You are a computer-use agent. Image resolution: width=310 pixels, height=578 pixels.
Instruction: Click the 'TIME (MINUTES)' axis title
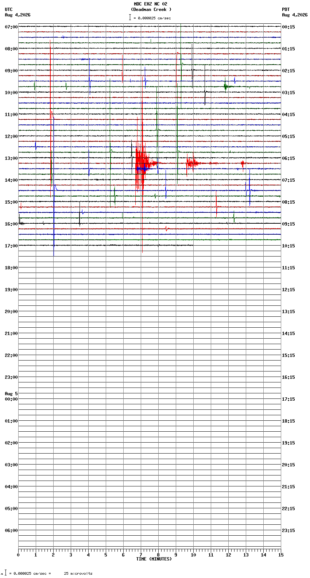tap(154, 559)
